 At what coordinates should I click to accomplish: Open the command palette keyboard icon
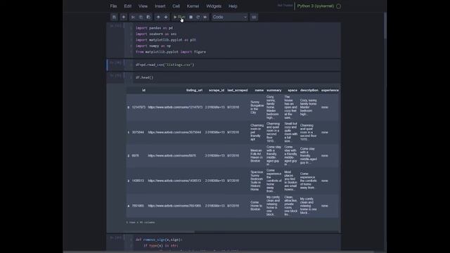[254, 17]
